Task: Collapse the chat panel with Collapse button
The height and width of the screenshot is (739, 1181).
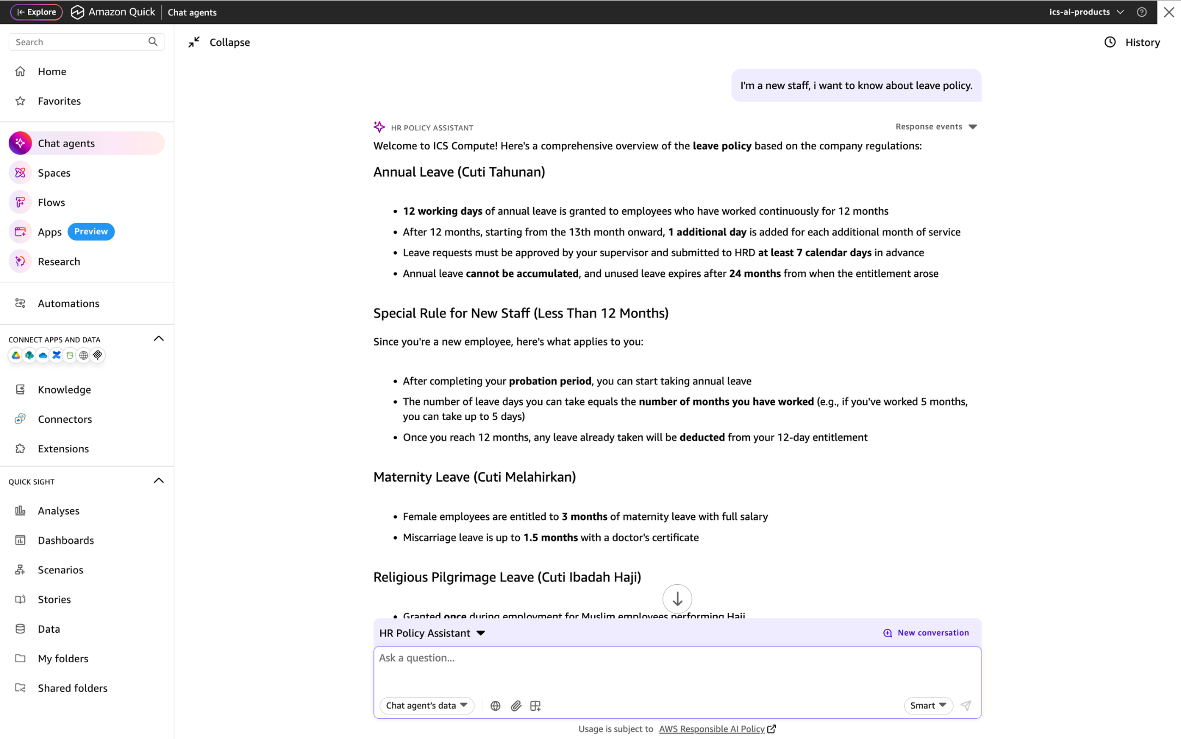Action: [219, 42]
